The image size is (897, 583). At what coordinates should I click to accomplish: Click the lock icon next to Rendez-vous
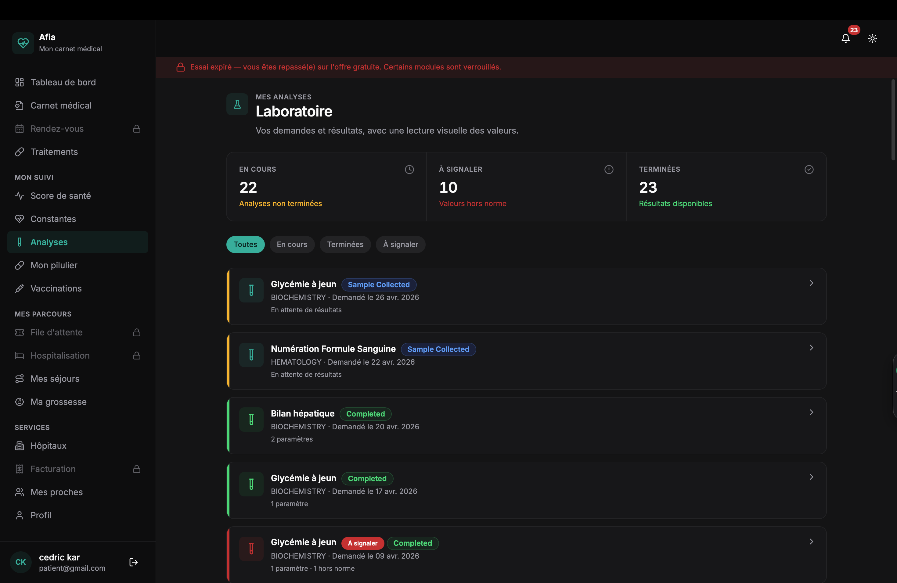(137, 129)
